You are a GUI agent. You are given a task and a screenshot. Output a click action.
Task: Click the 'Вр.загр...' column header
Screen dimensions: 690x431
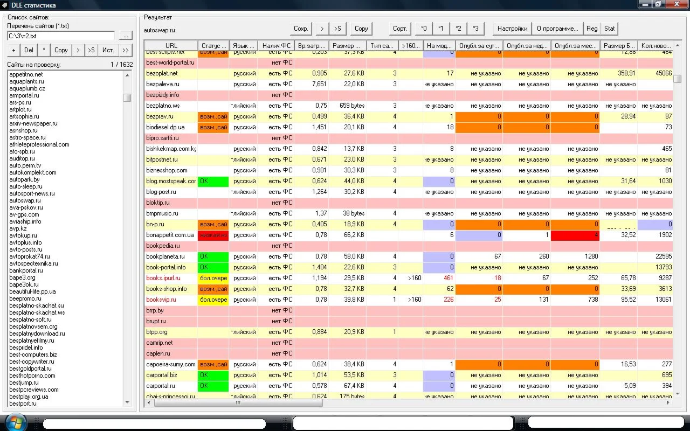tap(312, 46)
